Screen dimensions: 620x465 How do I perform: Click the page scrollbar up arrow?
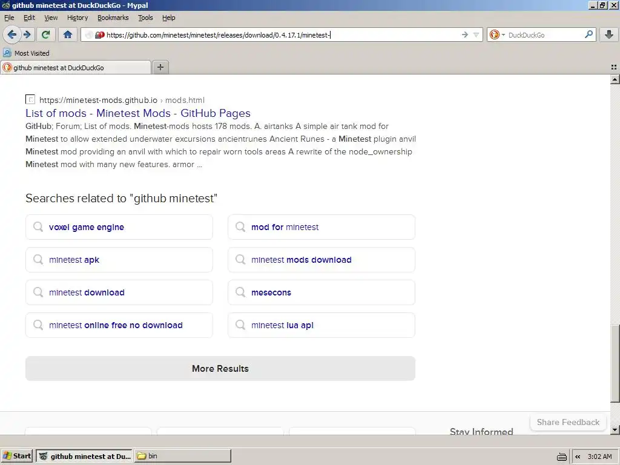click(615, 79)
